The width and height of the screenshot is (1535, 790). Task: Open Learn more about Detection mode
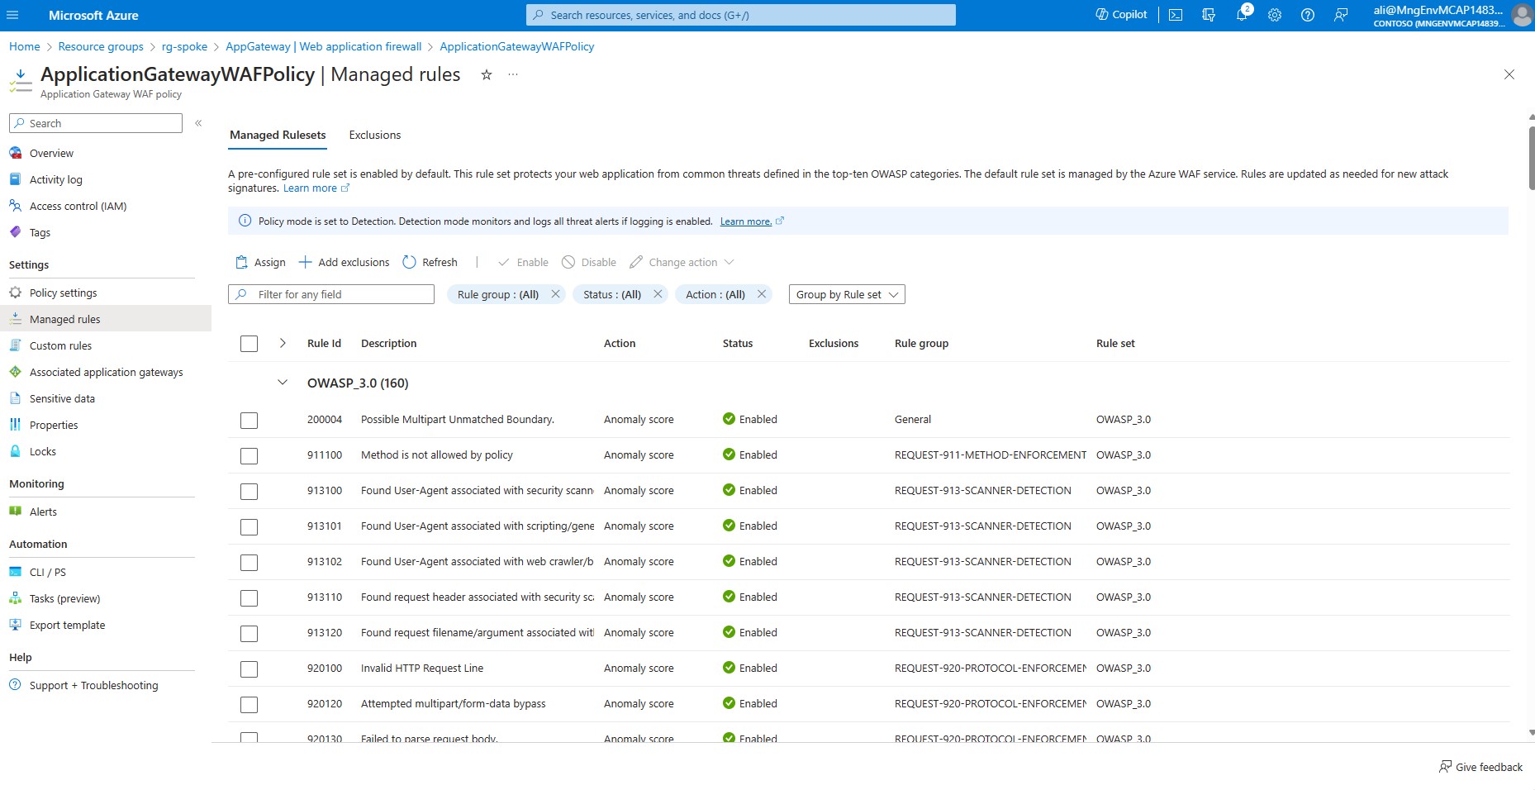pyautogui.click(x=752, y=221)
